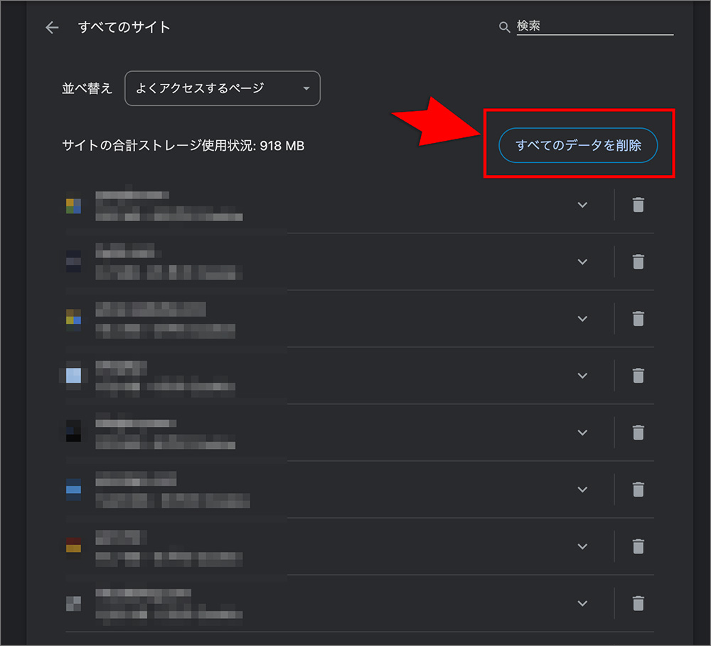The height and width of the screenshot is (646, 711).
Task: Expand the fifth site row chevron
Action: pos(582,433)
